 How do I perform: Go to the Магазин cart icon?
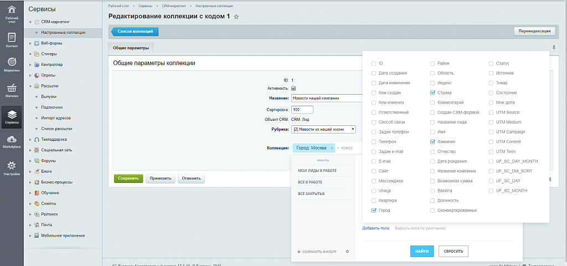12,90
